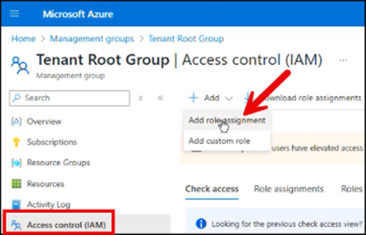Click the Overview icon in sidebar
366x235 pixels.
[x=16, y=121]
